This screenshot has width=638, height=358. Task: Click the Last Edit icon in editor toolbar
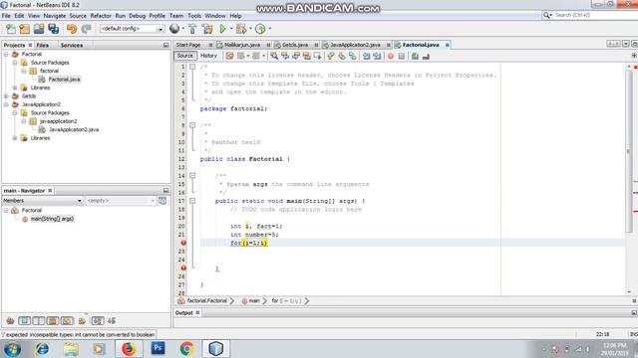(x=230, y=56)
